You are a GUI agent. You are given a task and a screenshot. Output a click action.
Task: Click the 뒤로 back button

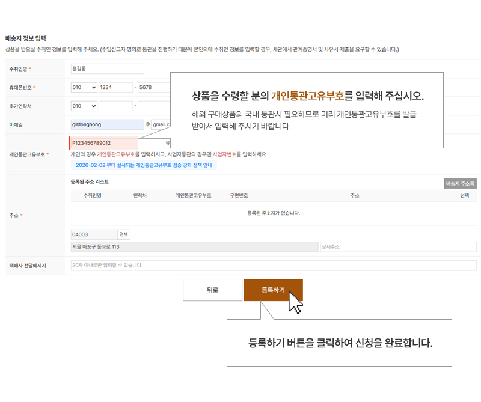click(x=213, y=290)
